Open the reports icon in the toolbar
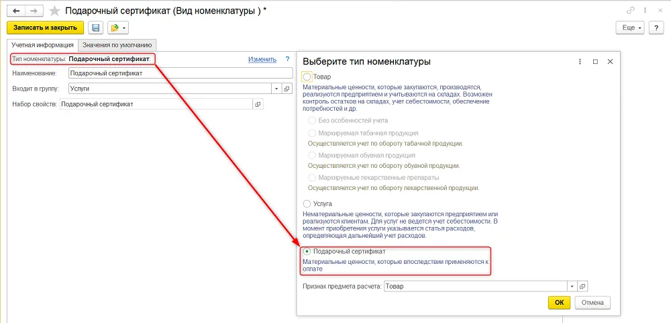 coord(115,28)
